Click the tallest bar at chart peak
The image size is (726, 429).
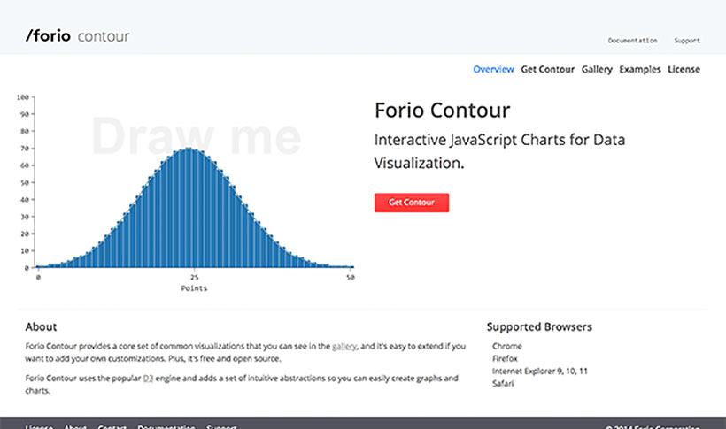(189, 208)
